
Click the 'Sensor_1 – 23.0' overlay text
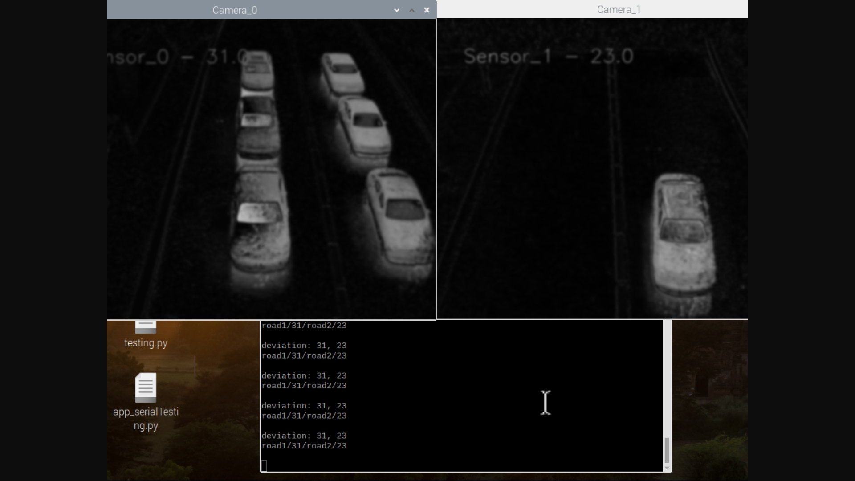[548, 57]
